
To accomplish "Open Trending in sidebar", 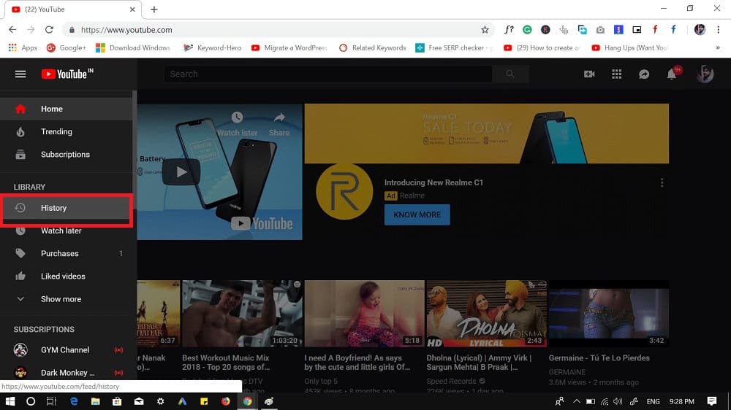I will (66, 132).
